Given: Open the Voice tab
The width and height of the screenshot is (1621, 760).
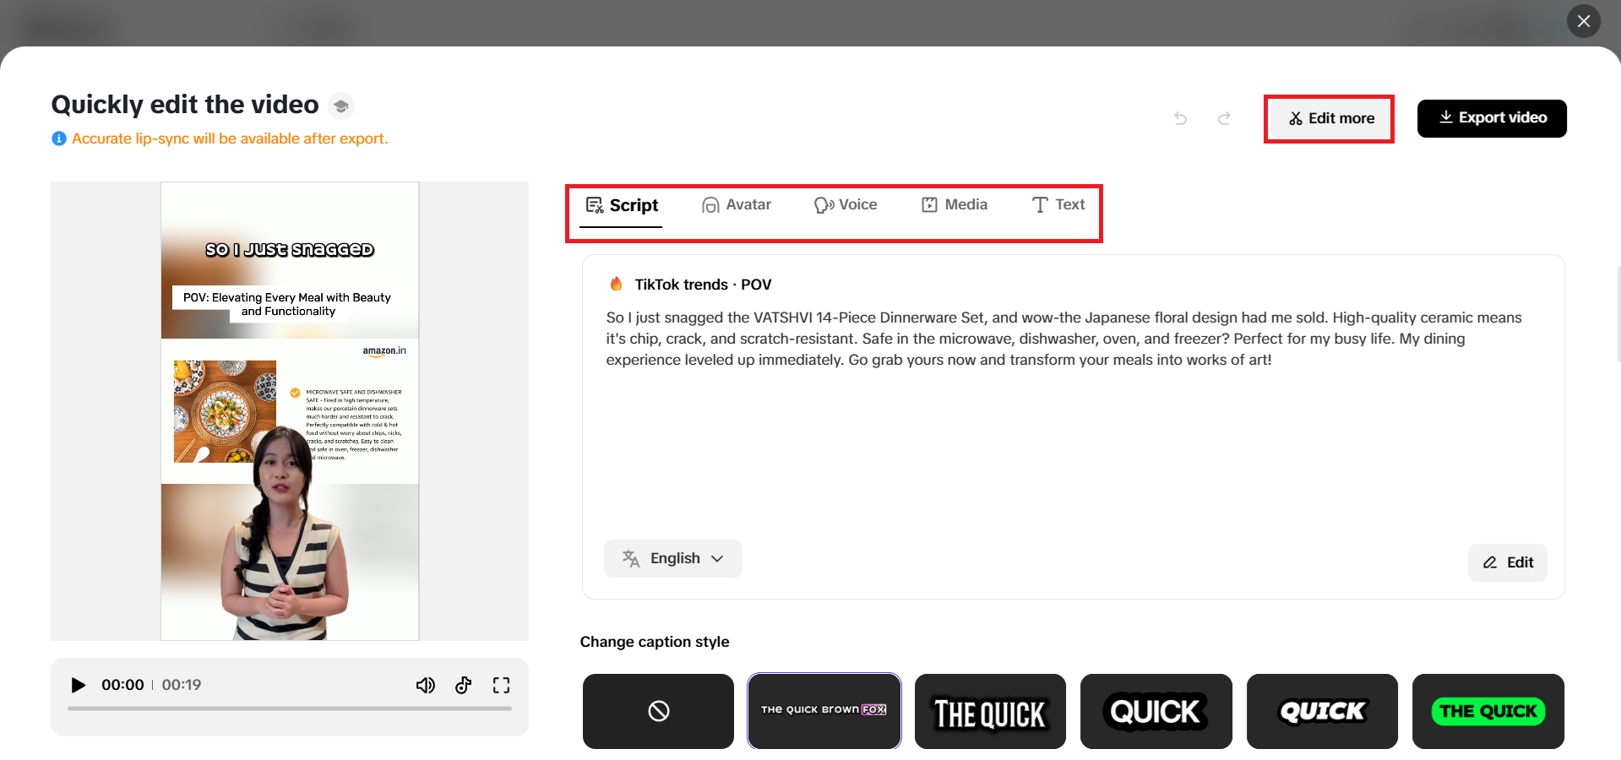Looking at the screenshot, I should point(846,204).
